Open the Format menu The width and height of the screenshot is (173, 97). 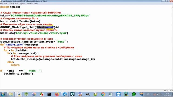[x=11, y=4]
